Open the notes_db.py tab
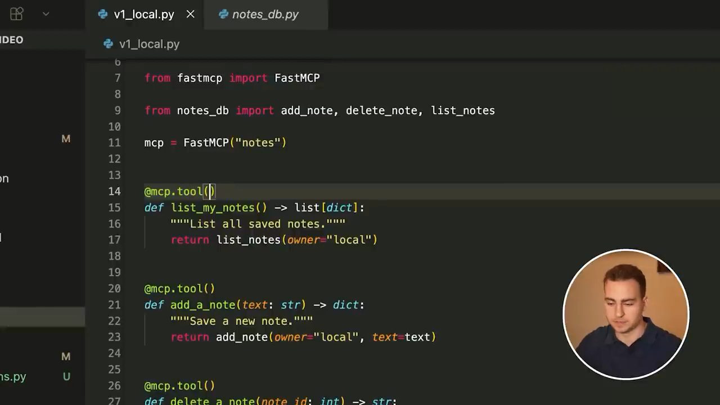The image size is (720, 405). (265, 15)
